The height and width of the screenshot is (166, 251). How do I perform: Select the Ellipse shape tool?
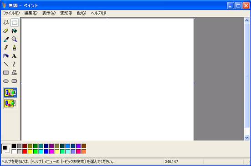pos(6,81)
